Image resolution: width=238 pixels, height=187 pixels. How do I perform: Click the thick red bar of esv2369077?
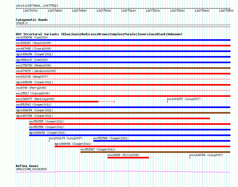point(57,102)
